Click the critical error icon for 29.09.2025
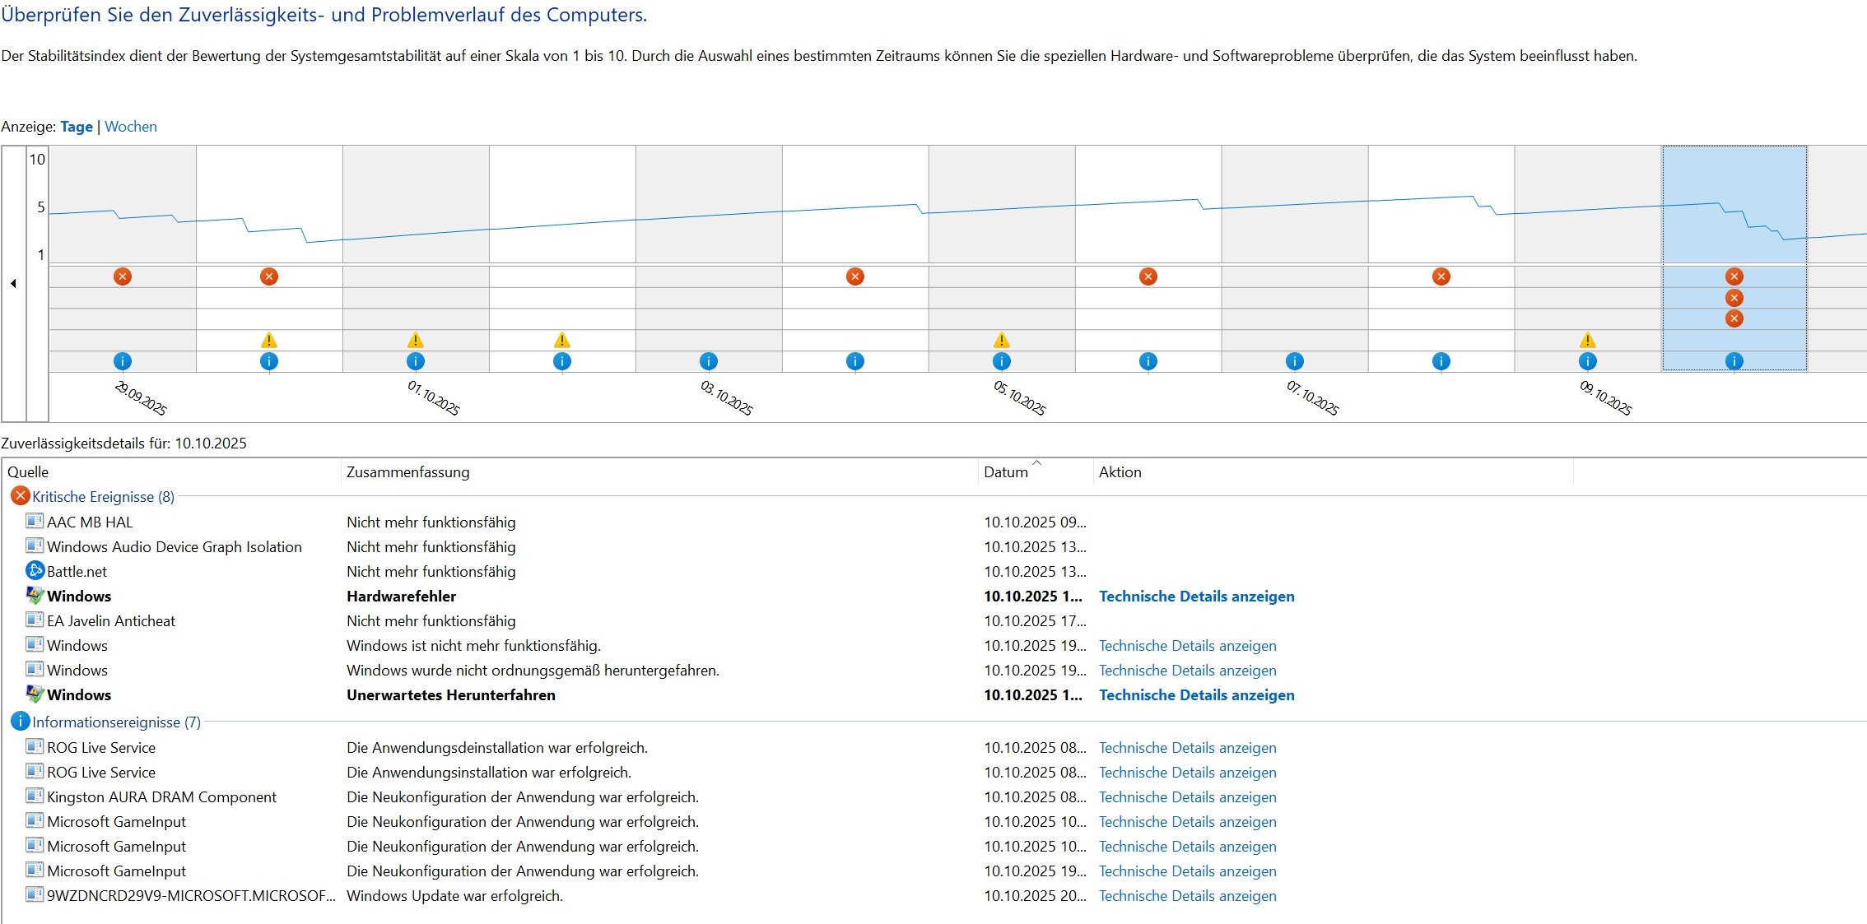 pos(123,276)
